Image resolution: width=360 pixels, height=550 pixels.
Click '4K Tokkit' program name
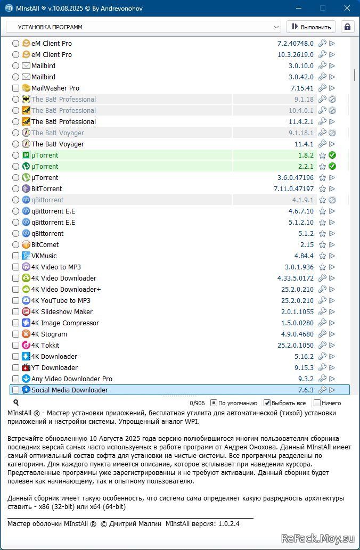[x=45, y=346]
